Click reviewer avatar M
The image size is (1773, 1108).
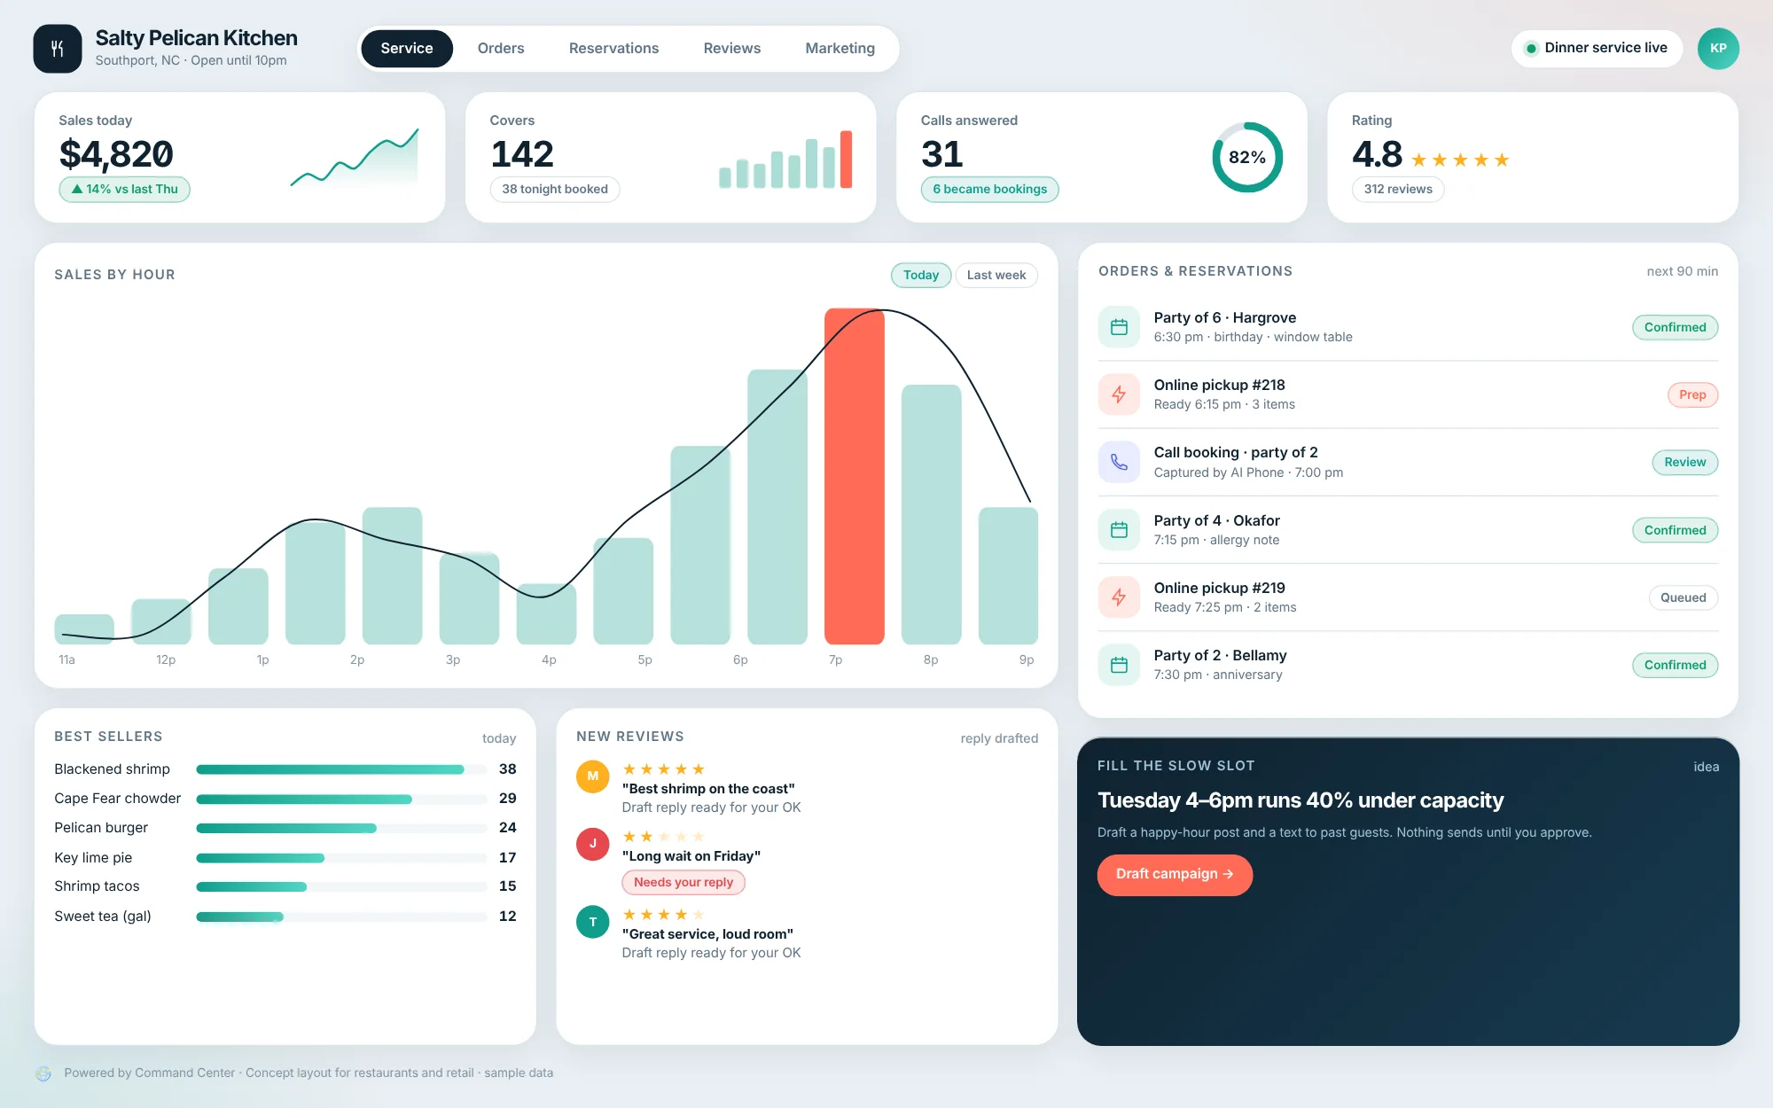tap(593, 776)
